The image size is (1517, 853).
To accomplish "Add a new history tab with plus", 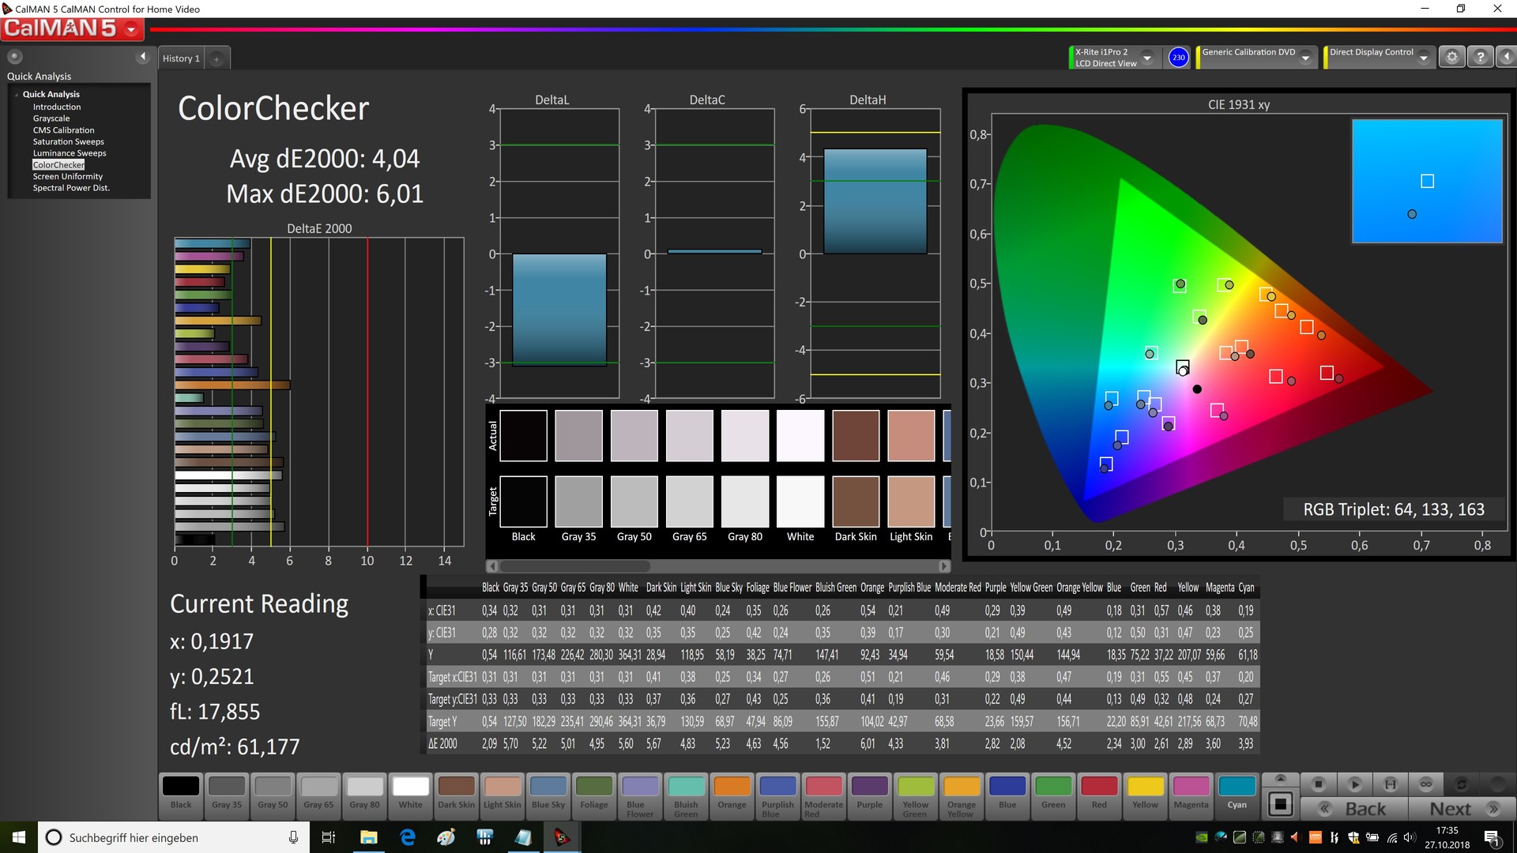I will [216, 58].
